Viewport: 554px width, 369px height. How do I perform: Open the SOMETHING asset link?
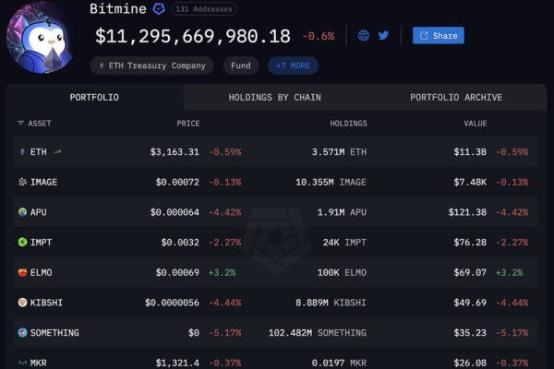coord(54,333)
